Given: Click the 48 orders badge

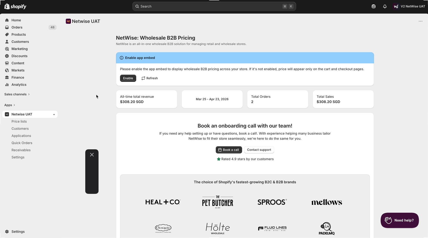Looking at the screenshot, I should 52,27.
